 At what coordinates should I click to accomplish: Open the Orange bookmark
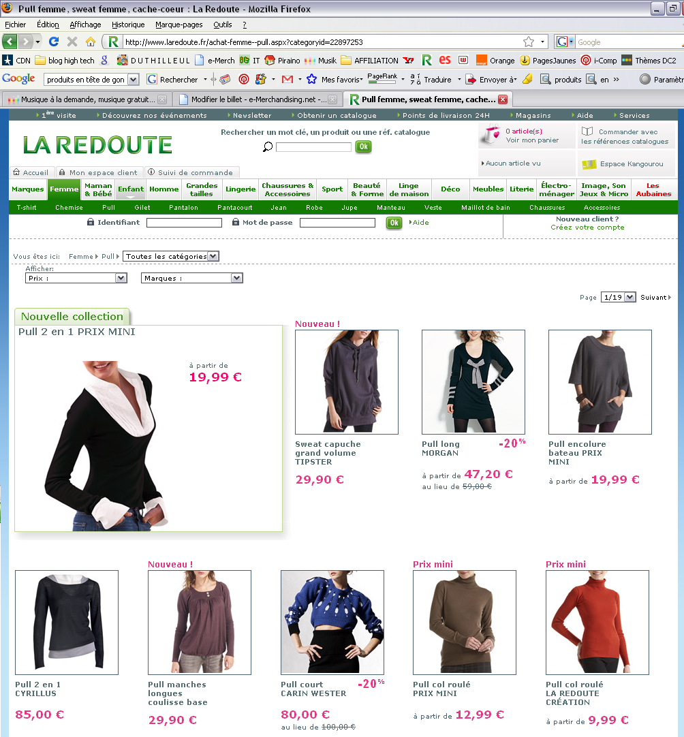pyautogui.click(x=495, y=61)
